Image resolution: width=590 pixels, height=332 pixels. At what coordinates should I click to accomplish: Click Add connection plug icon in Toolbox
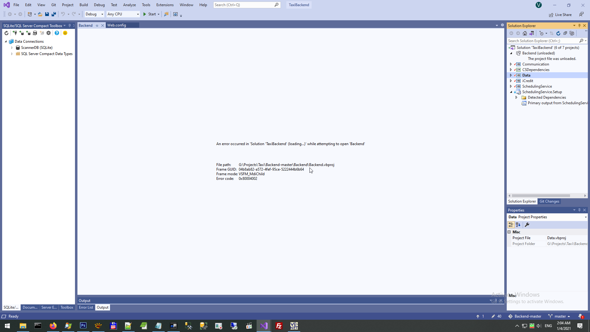coord(15,33)
